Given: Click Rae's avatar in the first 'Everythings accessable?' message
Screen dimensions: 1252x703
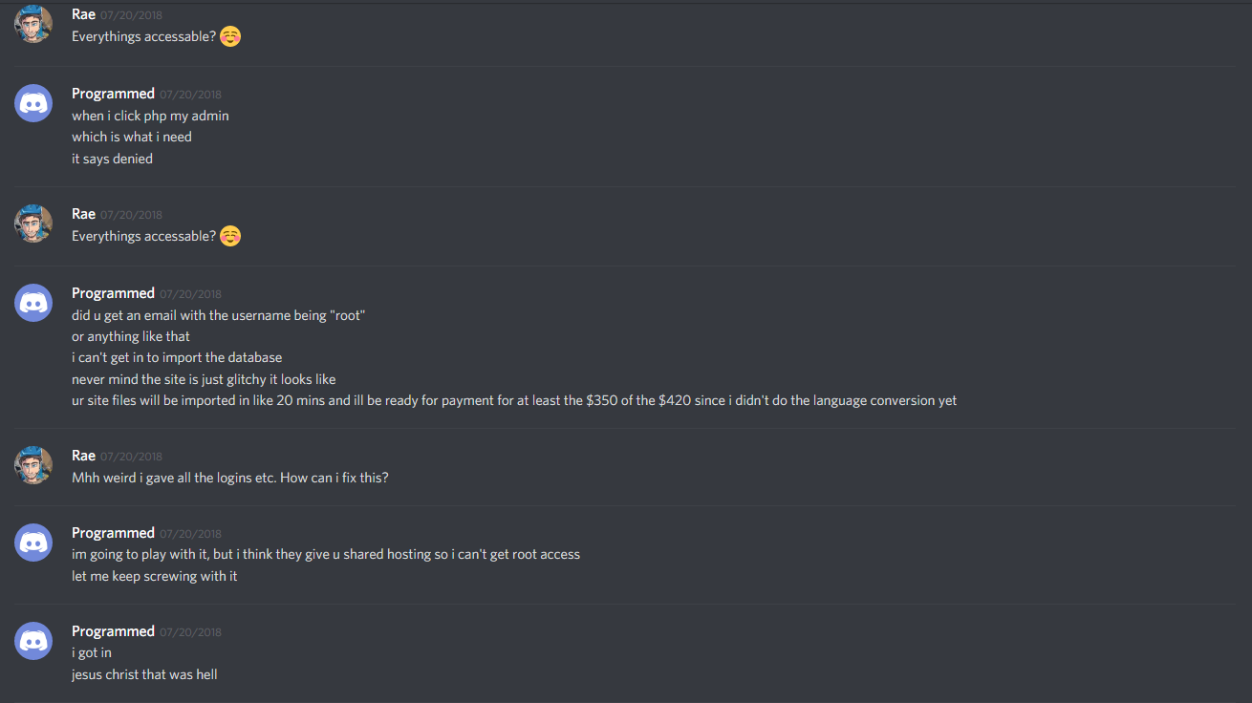Looking at the screenshot, I should 33,24.
